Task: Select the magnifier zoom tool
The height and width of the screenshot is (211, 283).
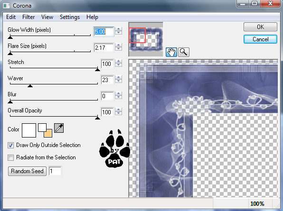Action: click(184, 52)
